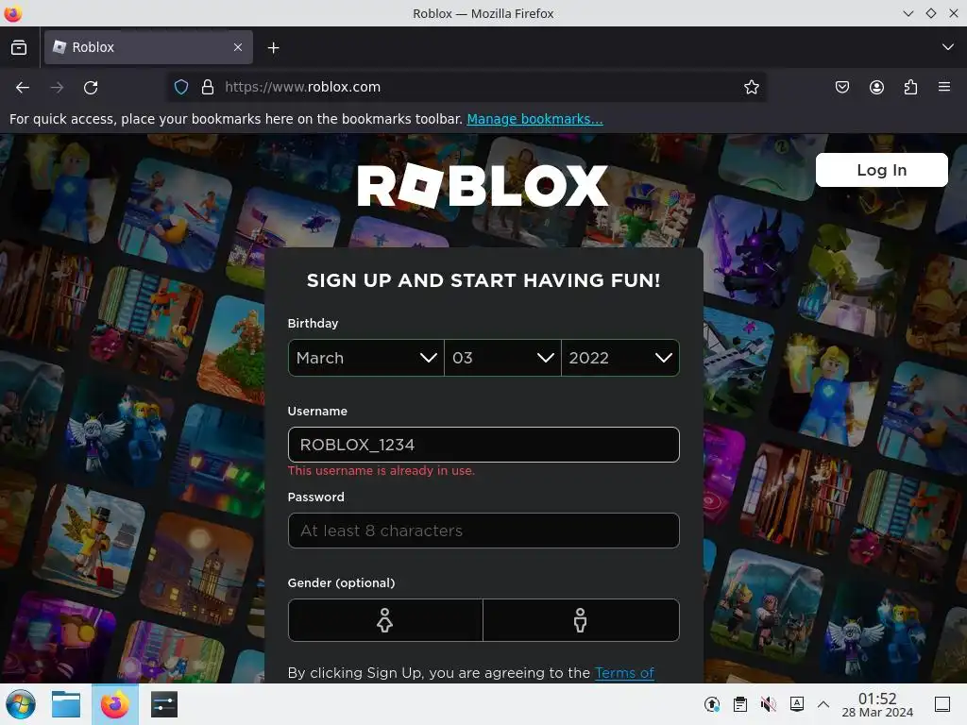The height and width of the screenshot is (725, 967).
Task: Click the taskbar clock showing 01:52
Action: pyautogui.click(x=877, y=704)
